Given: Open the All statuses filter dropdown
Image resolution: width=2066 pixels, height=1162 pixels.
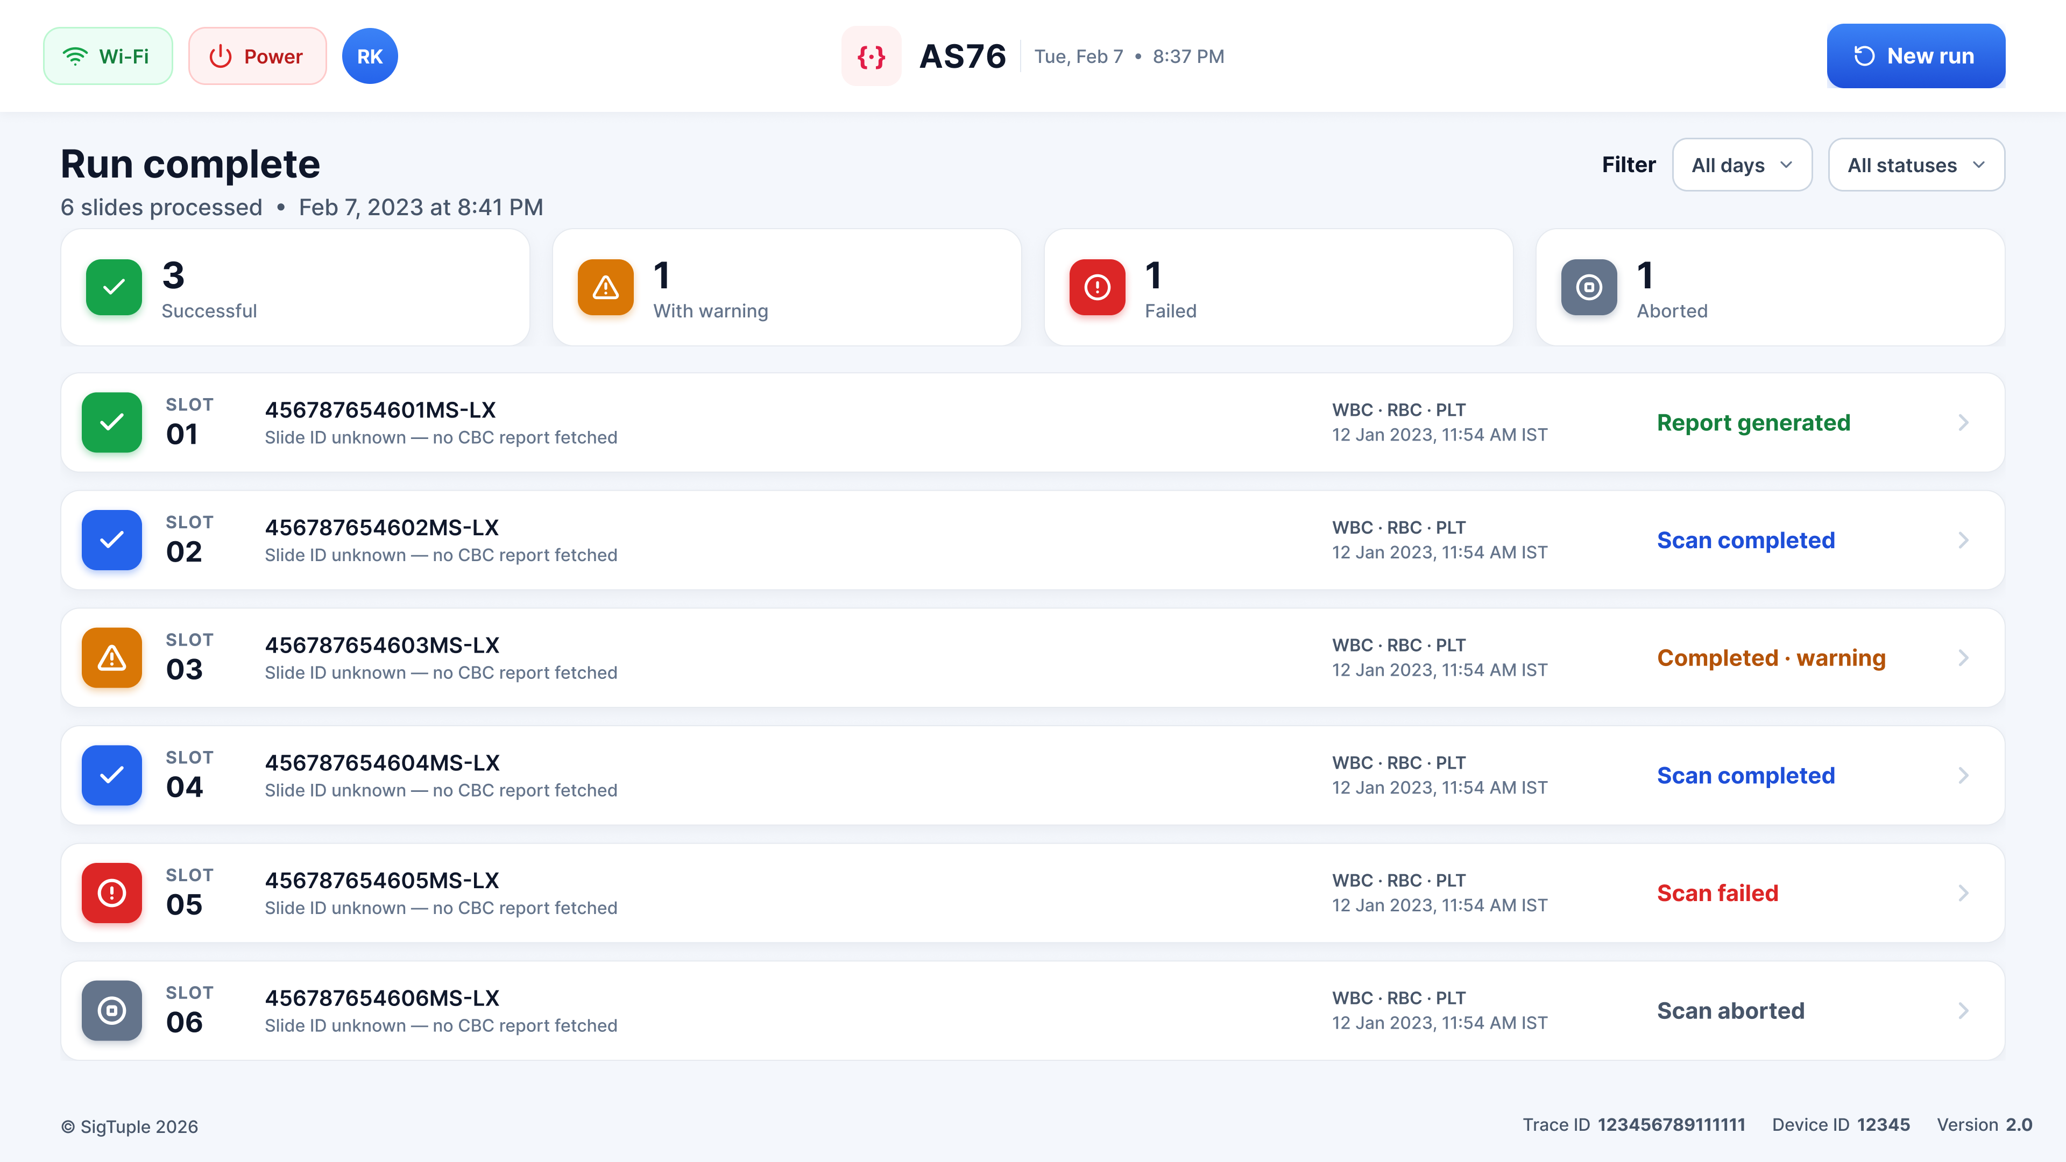Looking at the screenshot, I should pyautogui.click(x=1916, y=165).
